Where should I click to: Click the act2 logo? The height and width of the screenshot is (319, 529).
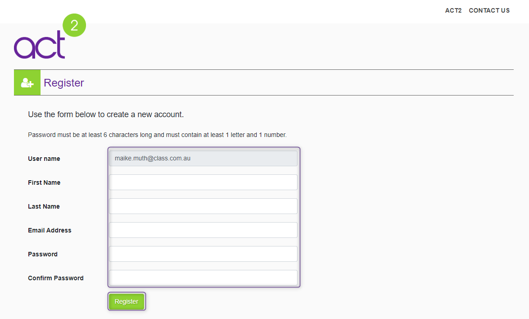click(50, 36)
